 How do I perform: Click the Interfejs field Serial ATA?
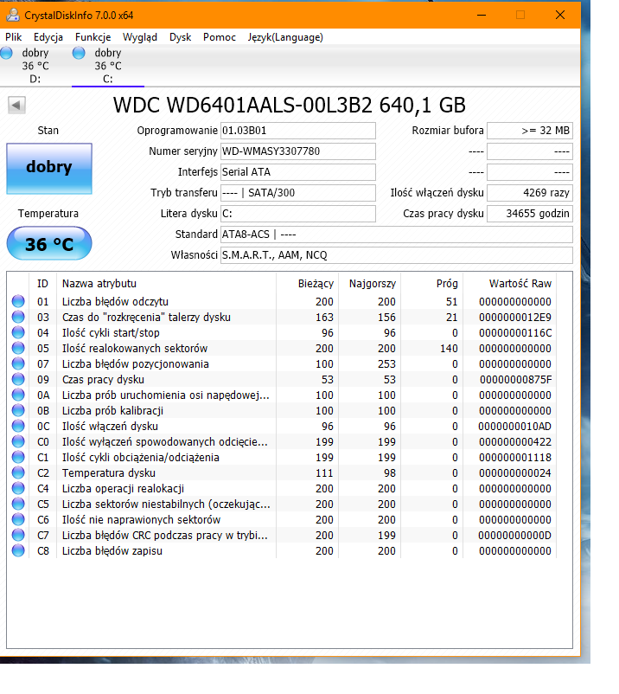[298, 172]
